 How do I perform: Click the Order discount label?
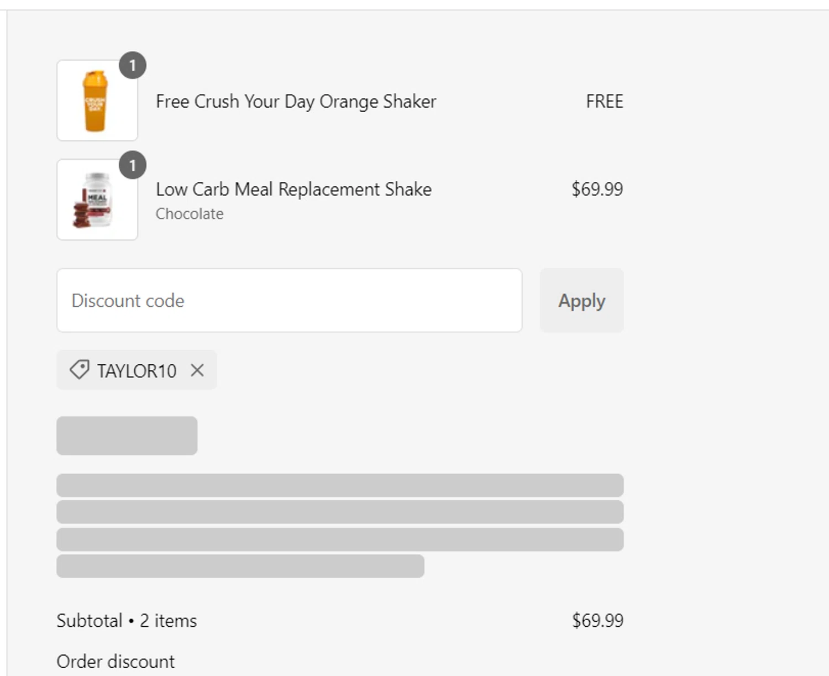(x=116, y=662)
